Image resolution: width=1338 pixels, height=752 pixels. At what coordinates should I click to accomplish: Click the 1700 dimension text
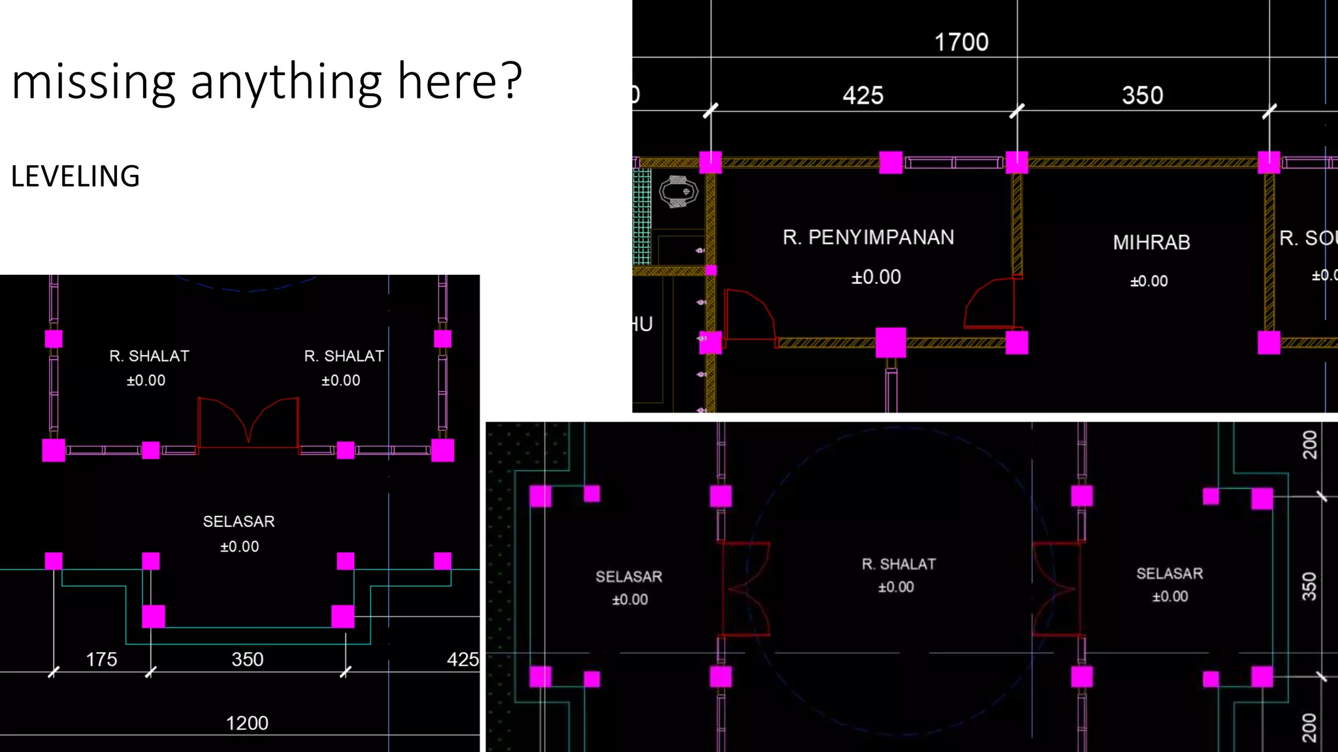tap(961, 42)
